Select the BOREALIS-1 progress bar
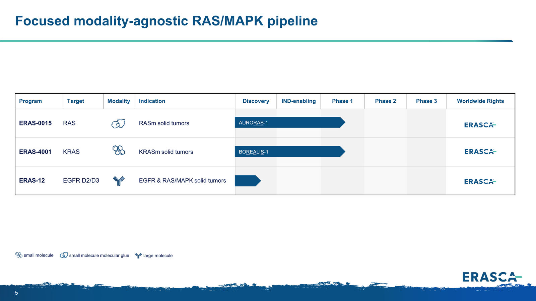Viewport: 536px width, 301px height. (x=290, y=152)
